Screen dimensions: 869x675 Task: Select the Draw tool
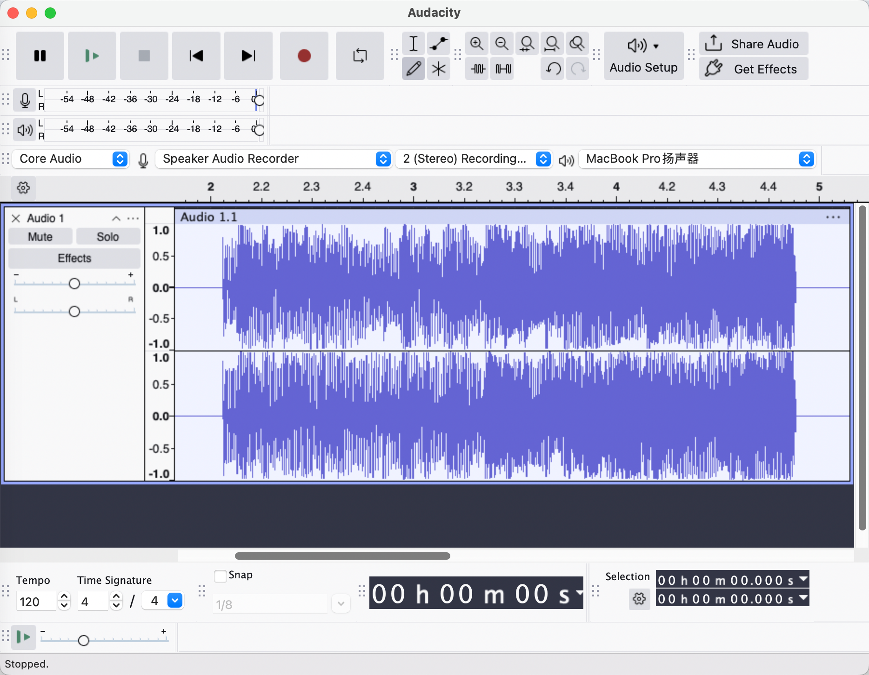413,68
